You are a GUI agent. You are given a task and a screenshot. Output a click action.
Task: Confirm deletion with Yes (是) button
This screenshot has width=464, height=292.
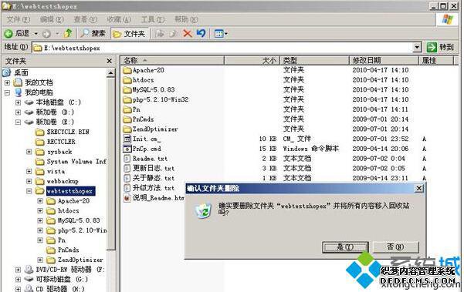point(345,247)
